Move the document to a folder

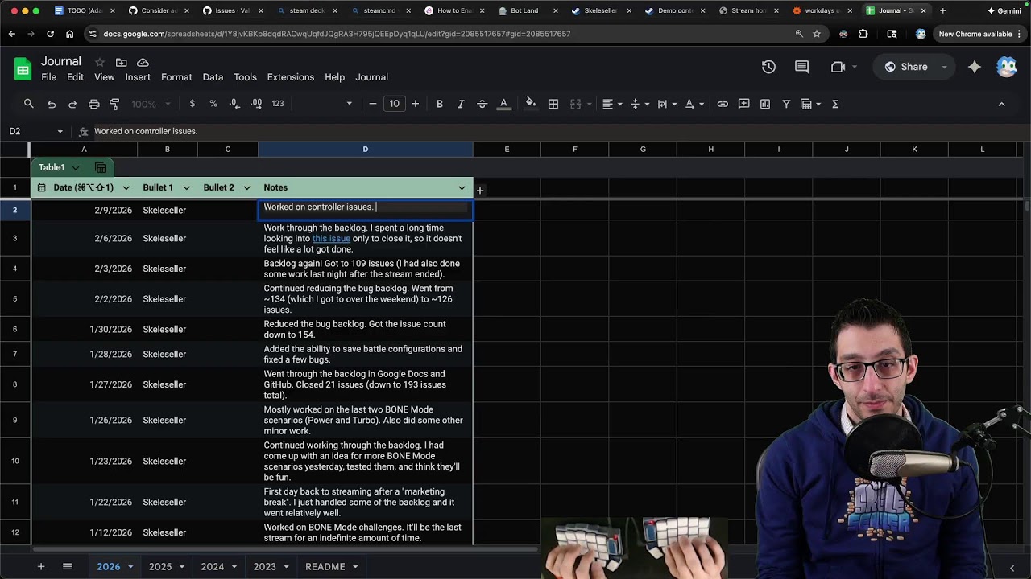121,62
